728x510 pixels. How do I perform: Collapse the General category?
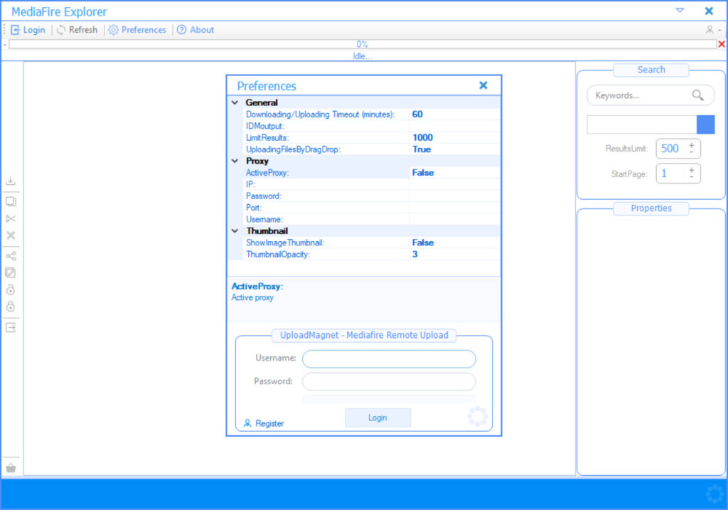pyautogui.click(x=235, y=102)
